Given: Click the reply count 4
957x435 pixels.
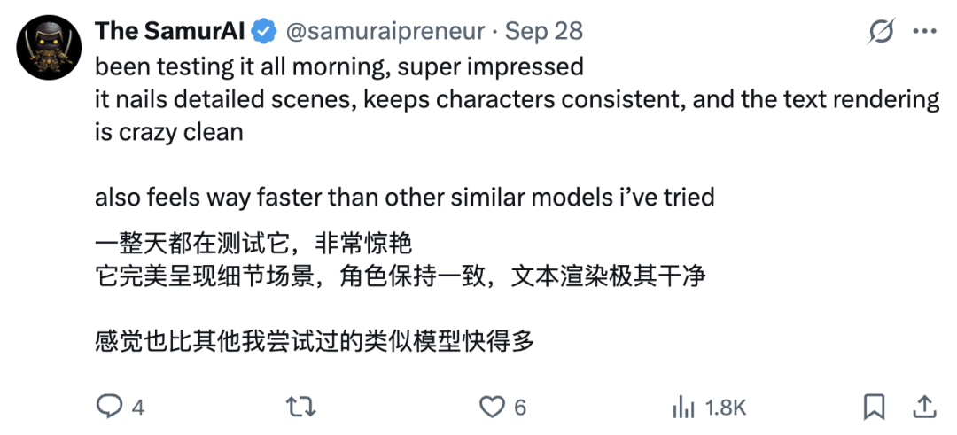Looking at the screenshot, I should click(137, 408).
